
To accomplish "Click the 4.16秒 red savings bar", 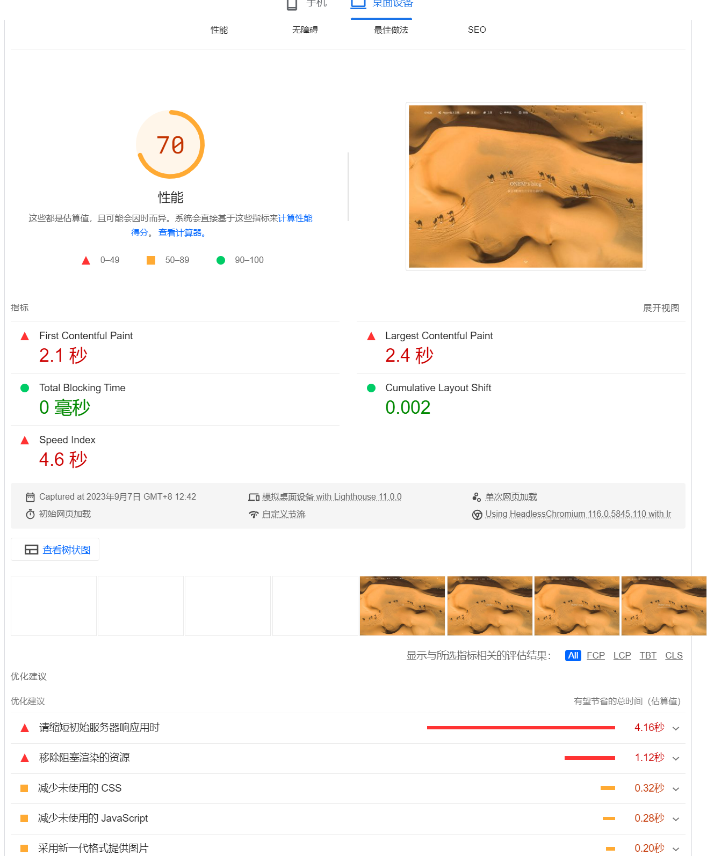I will click(x=521, y=728).
